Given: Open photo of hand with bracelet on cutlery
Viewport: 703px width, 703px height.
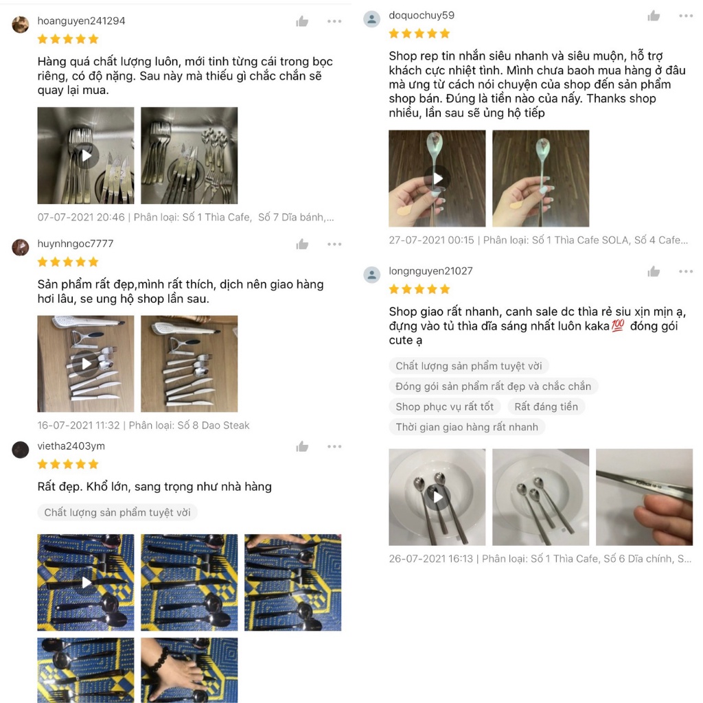Looking at the screenshot, I should point(189,670).
